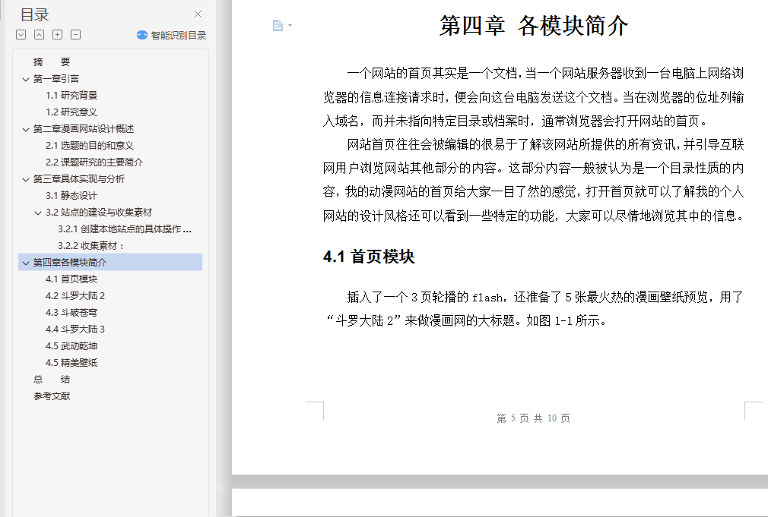Image resolution: width=768 pixels, height=517 pixels.
Task: Click the plus-box promote level icon
Action: pos(57,35)
